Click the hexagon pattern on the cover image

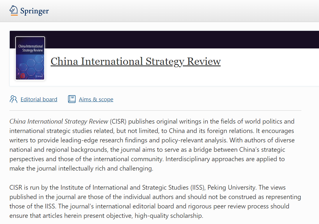[29, 63]
